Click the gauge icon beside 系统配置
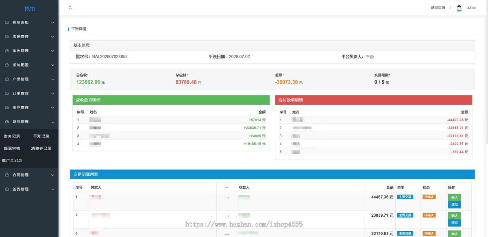Screen dimensions: 488x237 [x=7, y=65]
